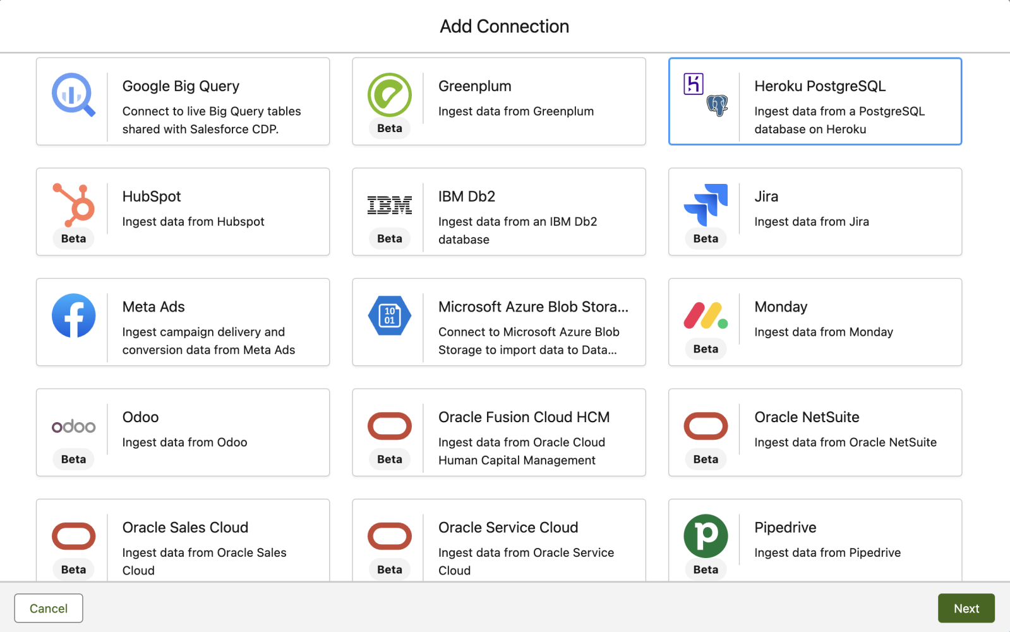Pick the Oracle NetSuite title
The height and width of the screenshot is (632, 1010).
coord(807,417)
